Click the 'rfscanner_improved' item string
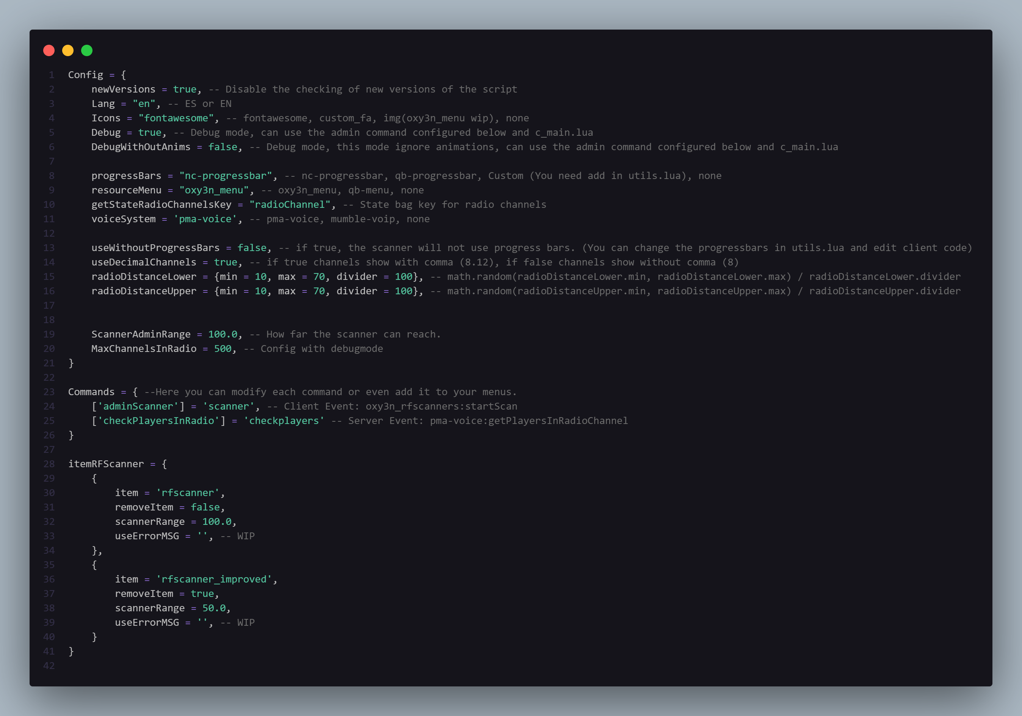This screenshot has height=716, width=1022. (214, 579)
